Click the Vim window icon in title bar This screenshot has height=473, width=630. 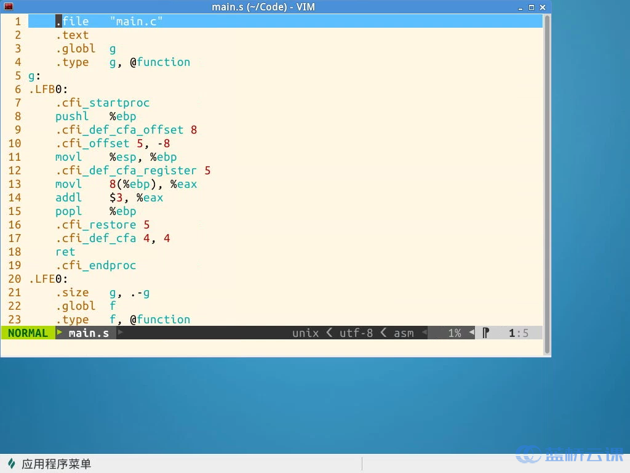click(9, 7)
